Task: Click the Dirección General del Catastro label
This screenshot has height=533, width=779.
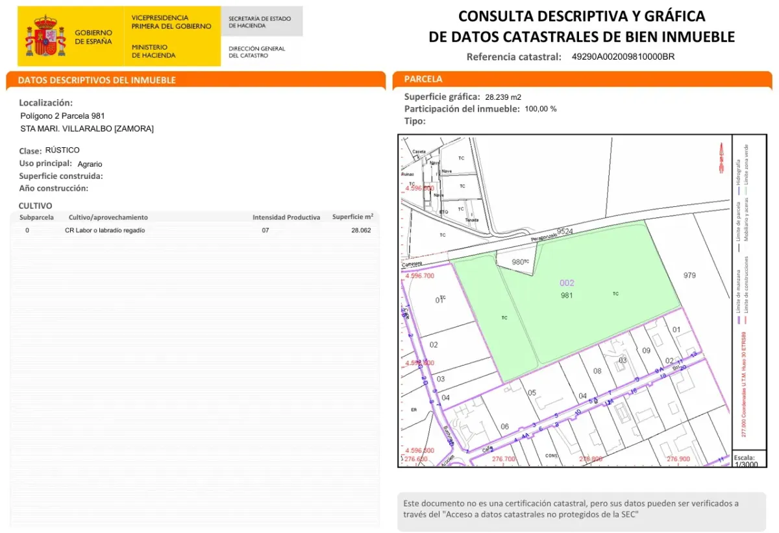Action: tap(257, 52)
